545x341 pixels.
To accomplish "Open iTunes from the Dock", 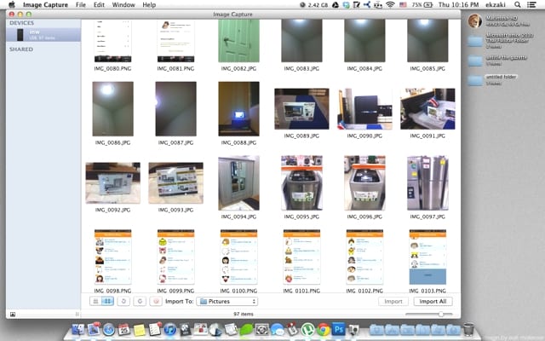I will click(x=170, y=329).
